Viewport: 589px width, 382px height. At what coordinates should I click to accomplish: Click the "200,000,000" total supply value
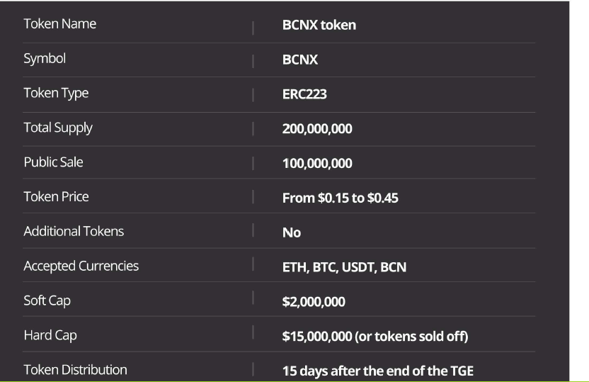317,129
